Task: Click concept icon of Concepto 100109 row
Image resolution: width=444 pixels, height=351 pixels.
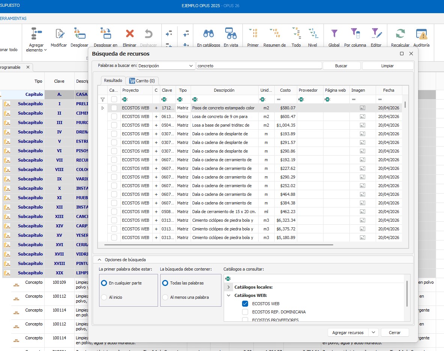Action: [17, 285]
